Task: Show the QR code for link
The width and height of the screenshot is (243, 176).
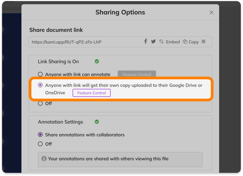Action: coord(203,41)
